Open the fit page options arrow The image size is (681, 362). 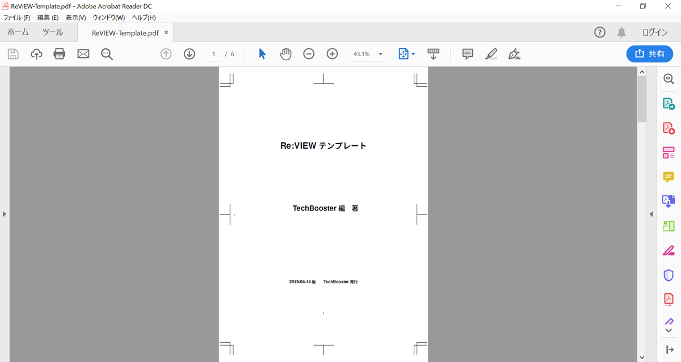pos(413,54)
